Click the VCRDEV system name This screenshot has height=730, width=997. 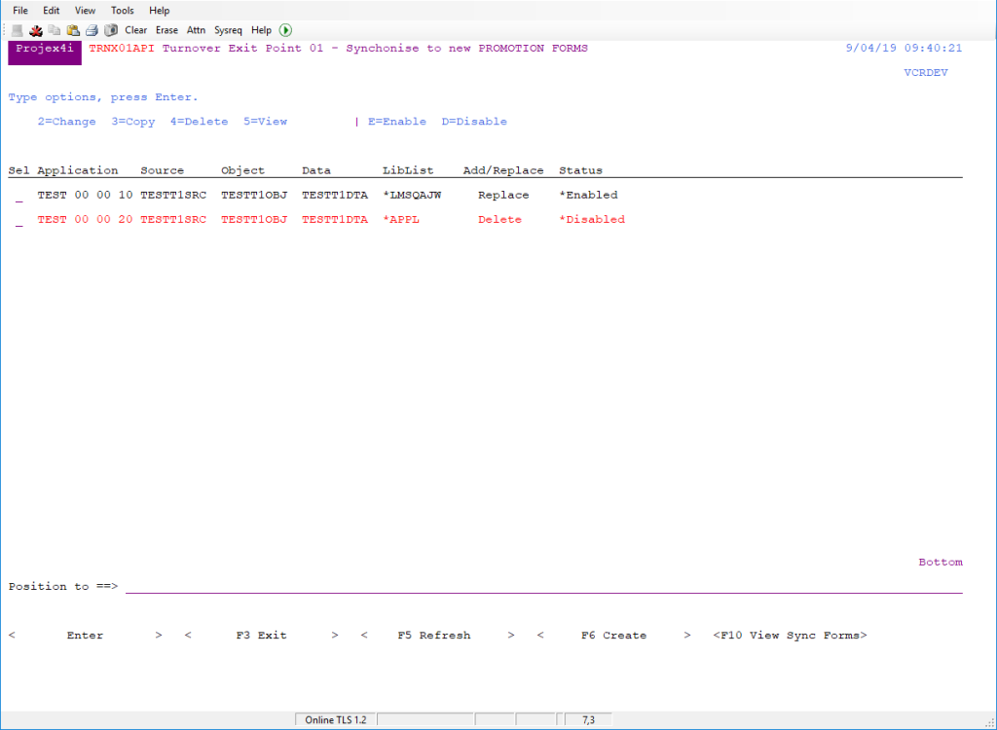[926, 72]
